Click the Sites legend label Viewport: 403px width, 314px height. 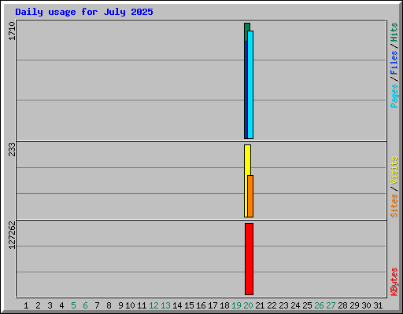pos(394,206)
